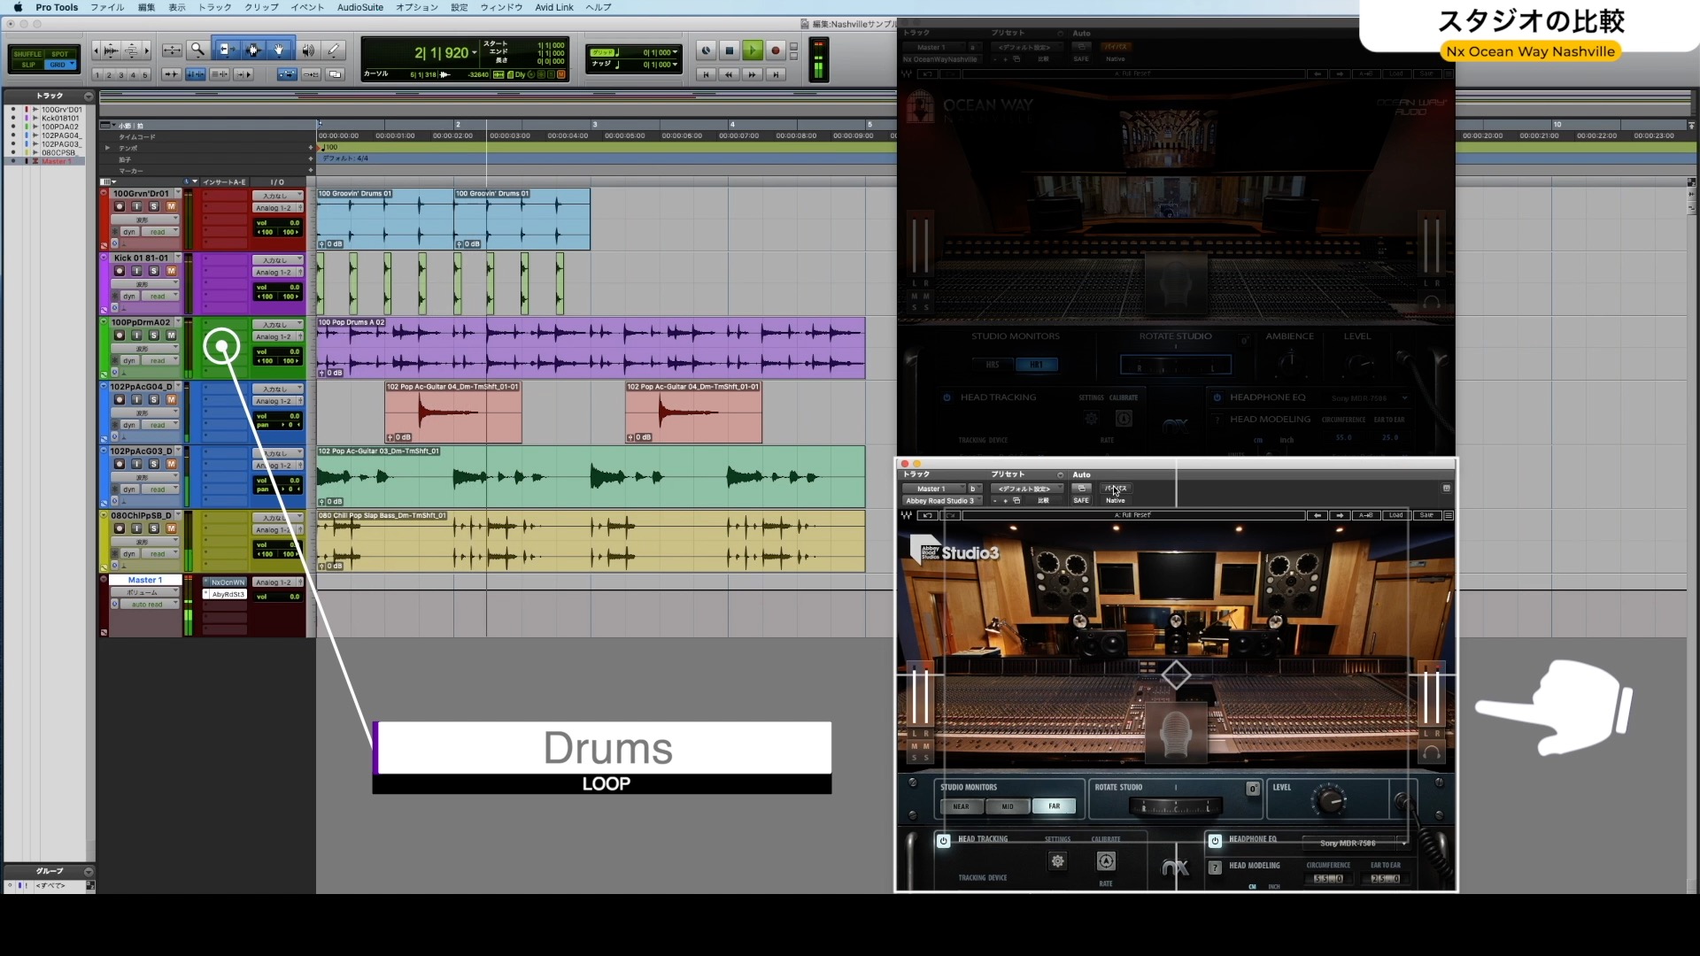Click Go to End transport button
Viewport: 1700px width, 956px height.
coord(776,74)
